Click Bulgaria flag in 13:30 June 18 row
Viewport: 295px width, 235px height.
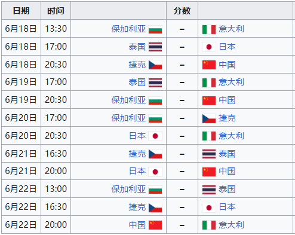[x=155, y=29]
